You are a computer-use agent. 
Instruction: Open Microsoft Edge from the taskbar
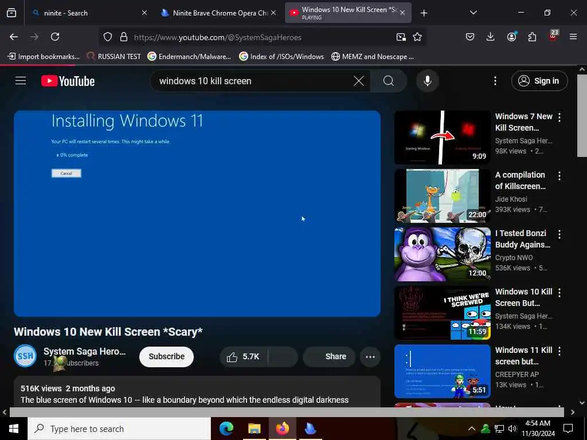[x=226, y=429]
